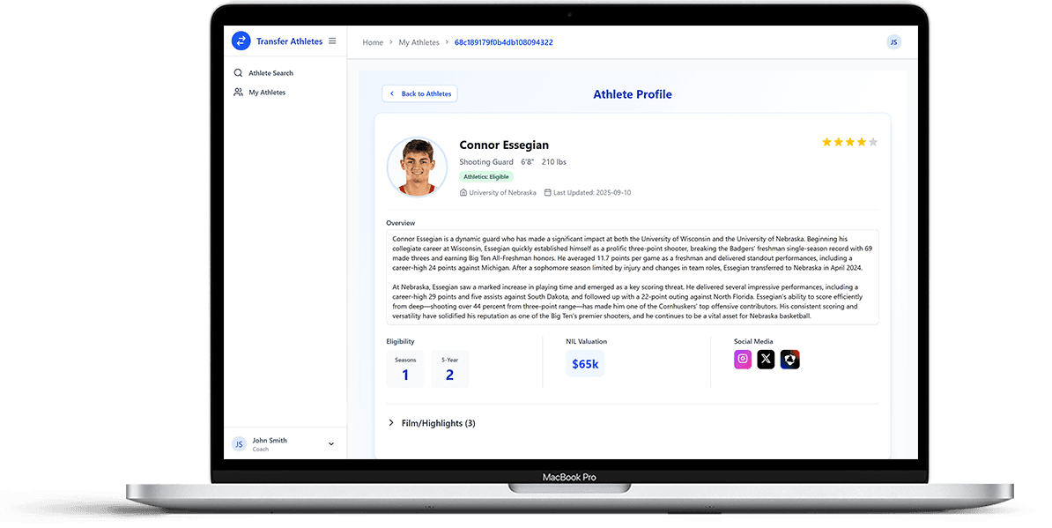Screen dimensions: 1052x528
Task: Toggle the sidebar with the hamburger icon
Action: coord(332,41)
